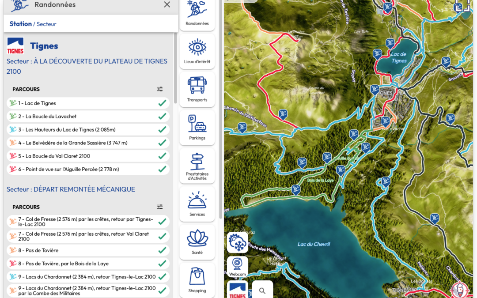This screenshot has width=477, height=298.
Task: Click Lac du Chevril label on map
Action: click(314, 244)
